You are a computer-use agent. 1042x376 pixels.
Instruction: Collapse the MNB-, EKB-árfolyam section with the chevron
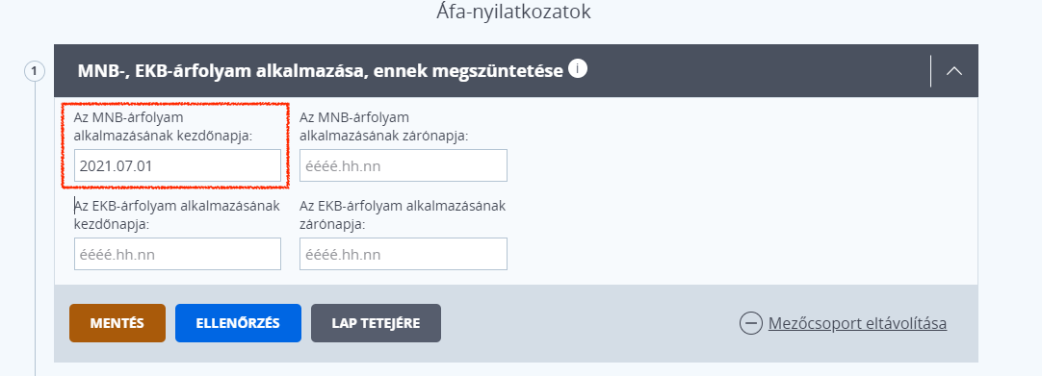[x=953, y=71]
